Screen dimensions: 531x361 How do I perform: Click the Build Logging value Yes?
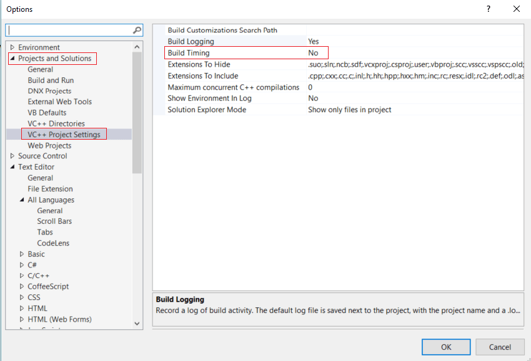click(x=314, y=42)
